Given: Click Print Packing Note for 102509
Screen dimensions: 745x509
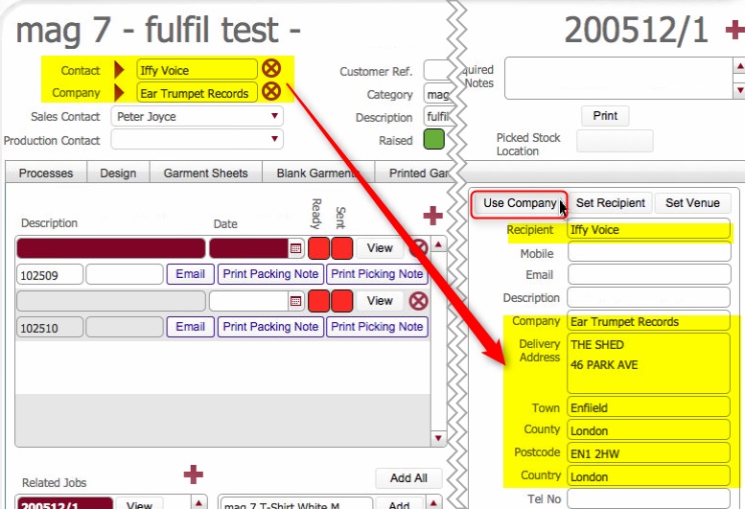Looking at the screenshot, I should point(270,274).
